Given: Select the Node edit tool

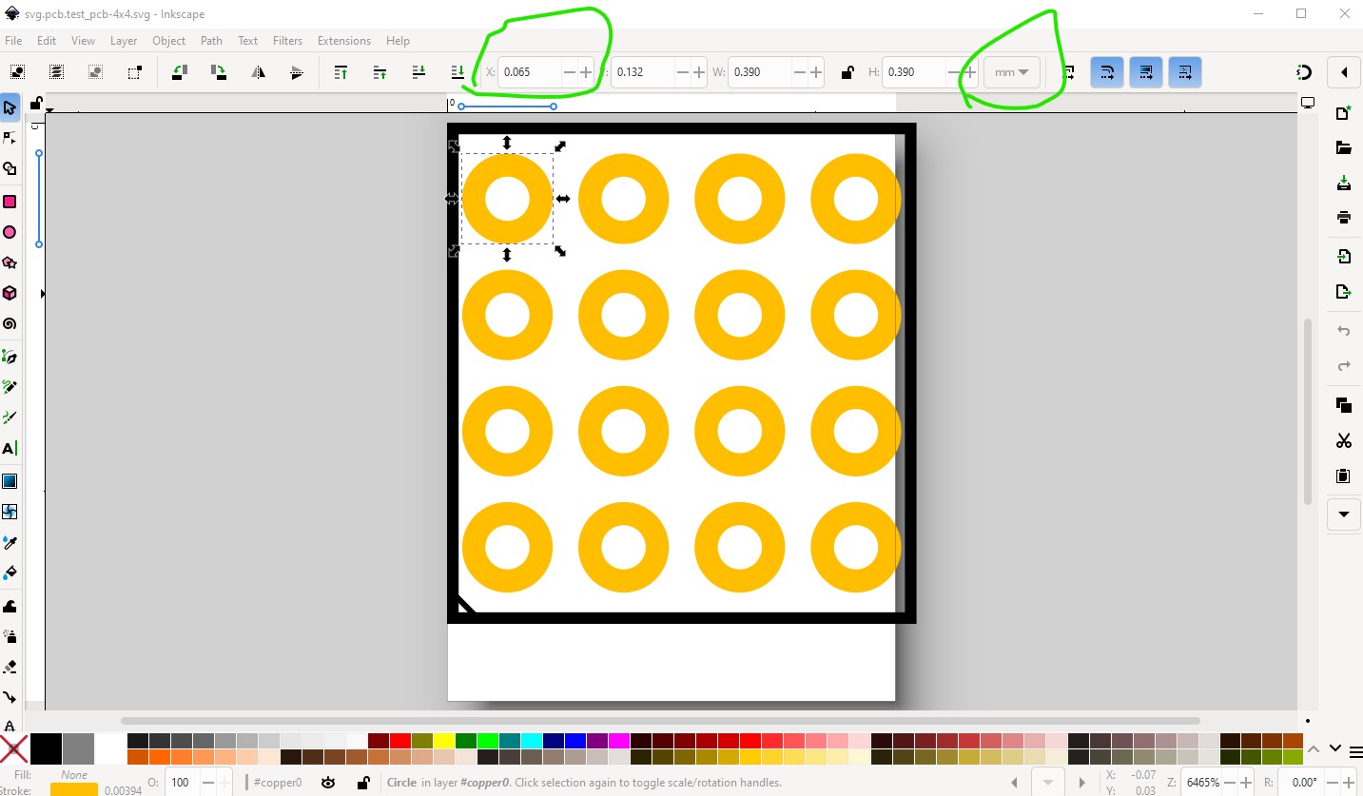Looking at the screenshot, I should click(x=10, y=139).
